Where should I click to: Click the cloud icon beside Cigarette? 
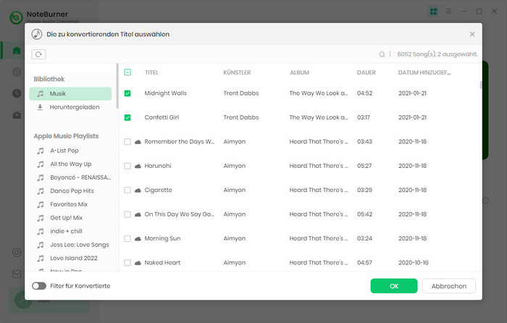[138, 190]
